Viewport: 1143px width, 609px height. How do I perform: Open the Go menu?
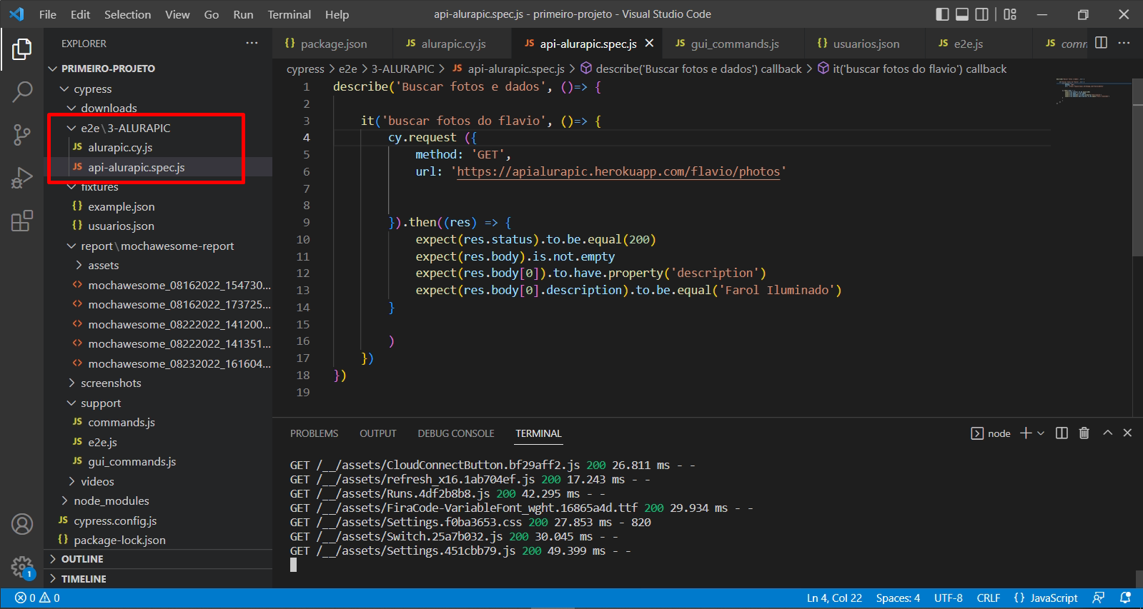(x=212, y=14)
